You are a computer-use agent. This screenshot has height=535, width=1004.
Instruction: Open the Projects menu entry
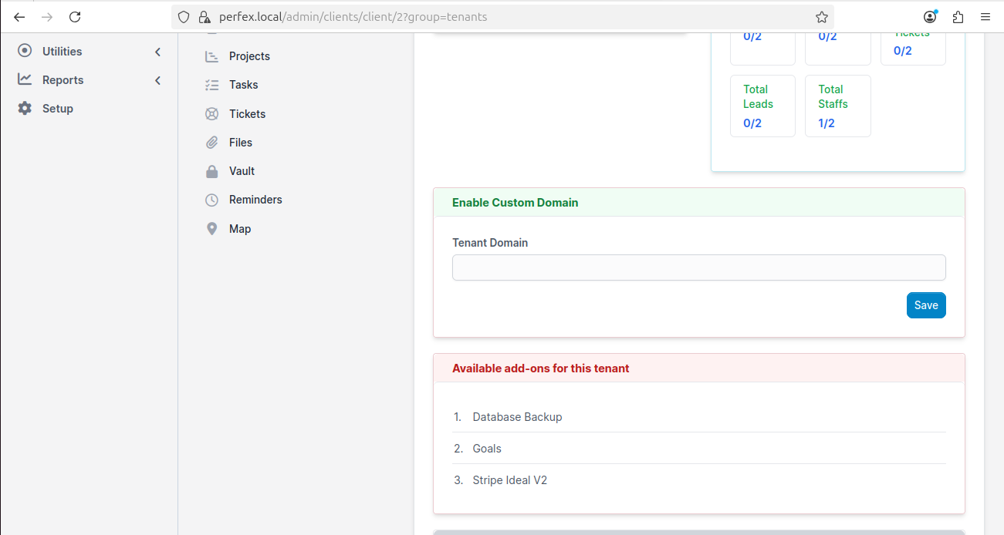tap(248, 56)
